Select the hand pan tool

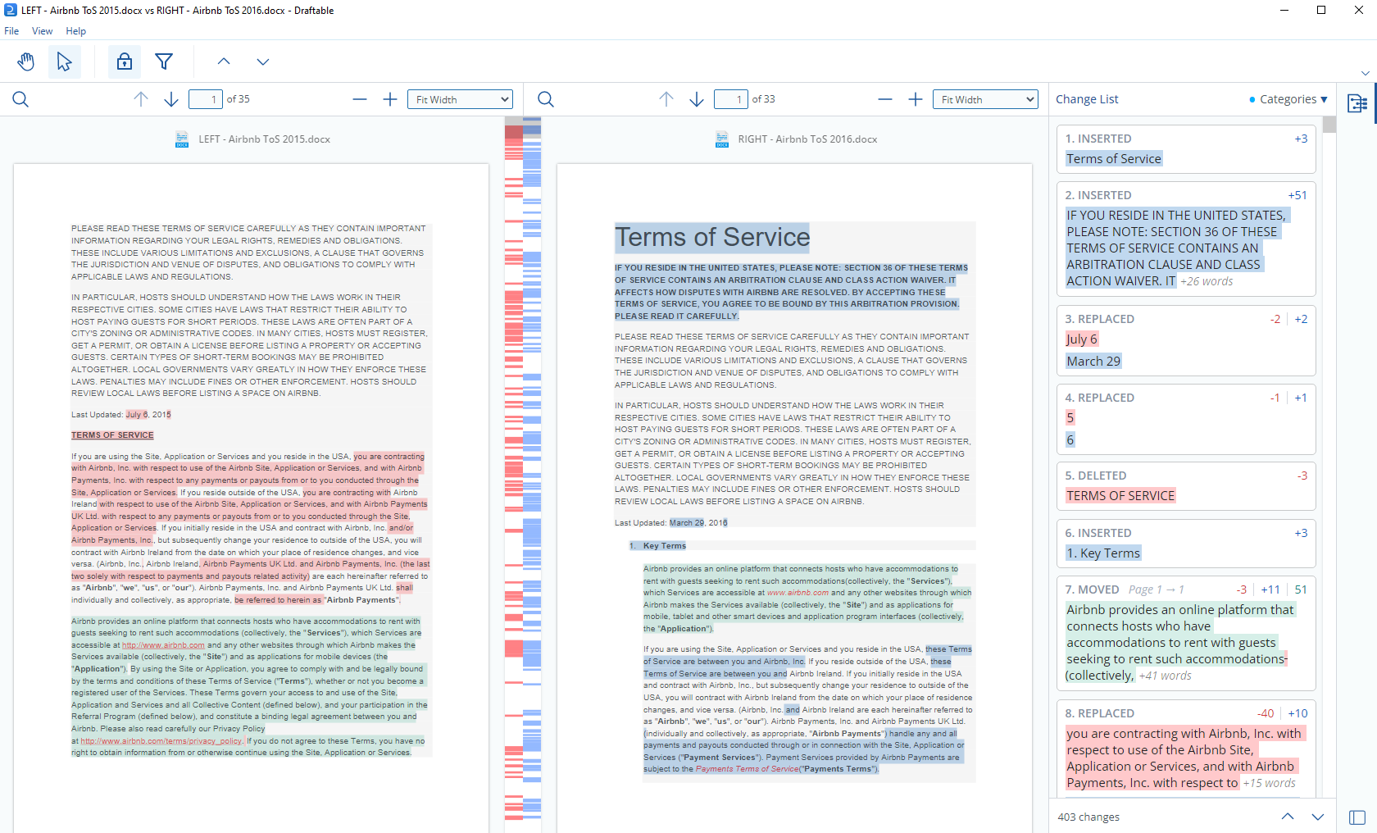point(26,61)
